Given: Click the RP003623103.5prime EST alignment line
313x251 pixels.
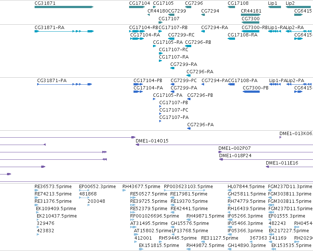Looking at the screenshot, I should click(x=185, y=190).
